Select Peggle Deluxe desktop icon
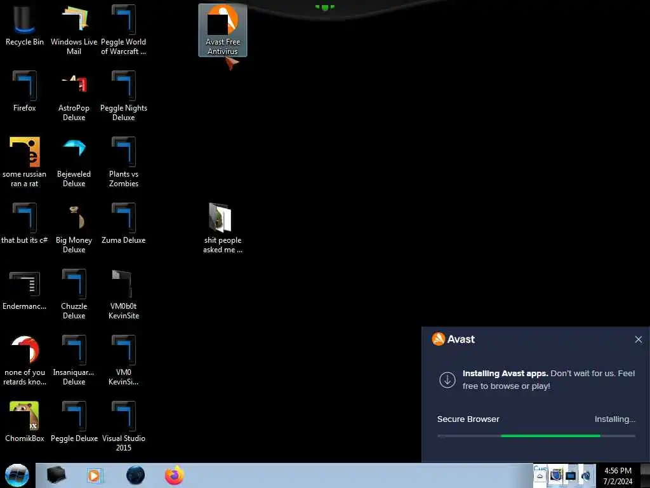The width and height of the screenshot is (650, 488). (x=74, y=422)
